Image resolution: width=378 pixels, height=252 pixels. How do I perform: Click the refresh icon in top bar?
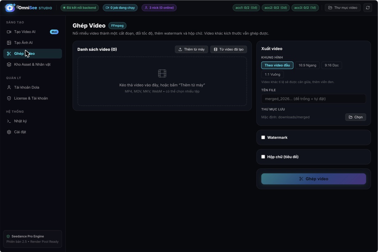(x=368, y=8)
